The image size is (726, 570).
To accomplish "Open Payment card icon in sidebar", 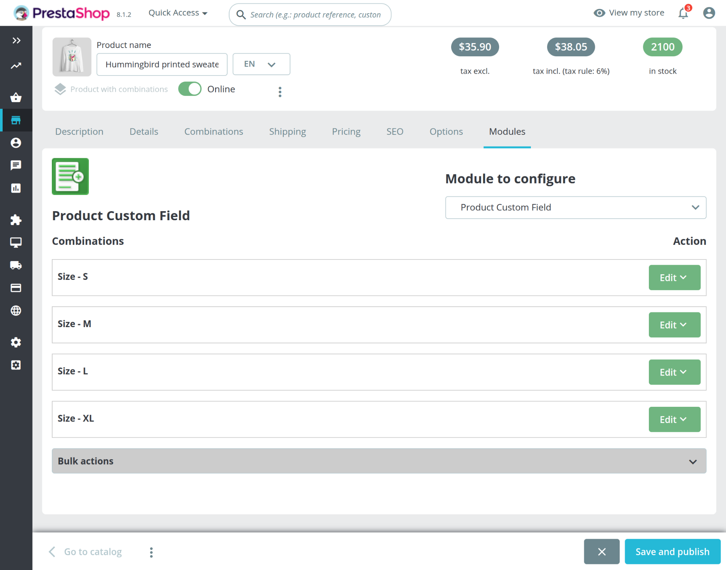I will click(16, 288).
